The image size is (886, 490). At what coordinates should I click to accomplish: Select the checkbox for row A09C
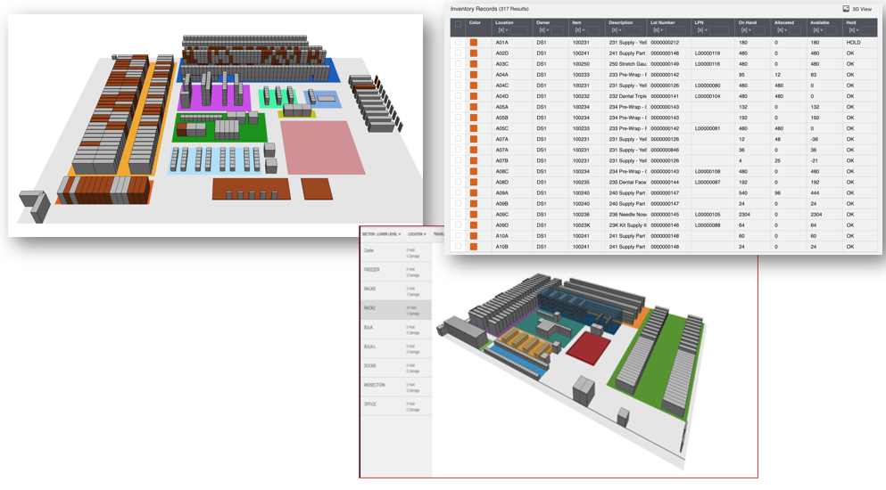point(458,215)
